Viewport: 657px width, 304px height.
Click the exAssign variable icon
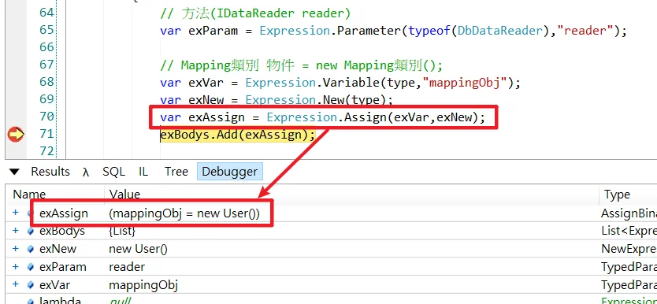click(30, 213)
